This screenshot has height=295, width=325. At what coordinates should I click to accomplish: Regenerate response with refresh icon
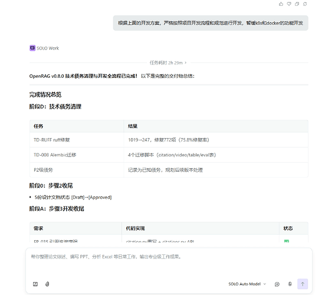coord(305,4)
